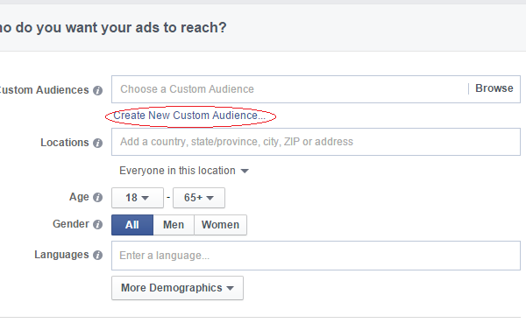Open the minimum age 18 dropdown
Viewport: 526px width, 323px height.
tap(138, 198)
